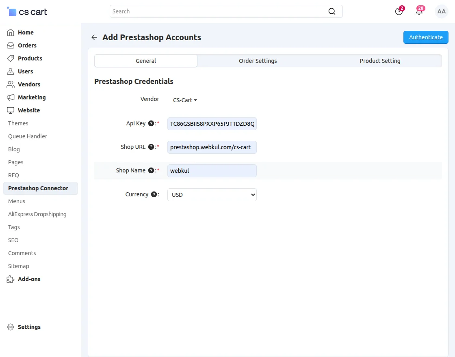Click the Shop URL help tooltip icon
Image resolution: width=455 pixels, height=357 pixels.
(151, 147)
